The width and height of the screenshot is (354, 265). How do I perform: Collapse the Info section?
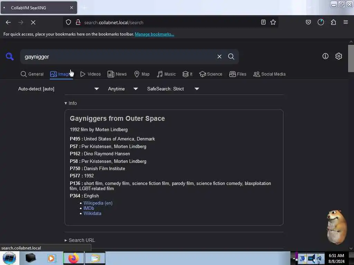[x=71, y=103]
